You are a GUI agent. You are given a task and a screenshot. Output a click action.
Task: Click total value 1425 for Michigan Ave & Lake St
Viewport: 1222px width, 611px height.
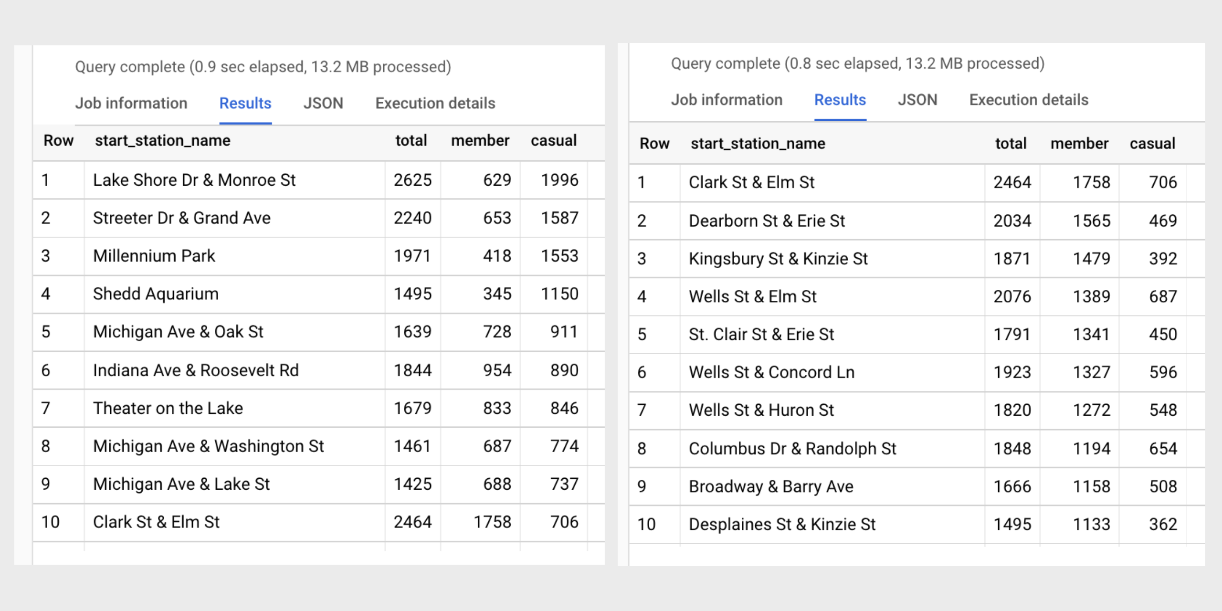point(412,484)
